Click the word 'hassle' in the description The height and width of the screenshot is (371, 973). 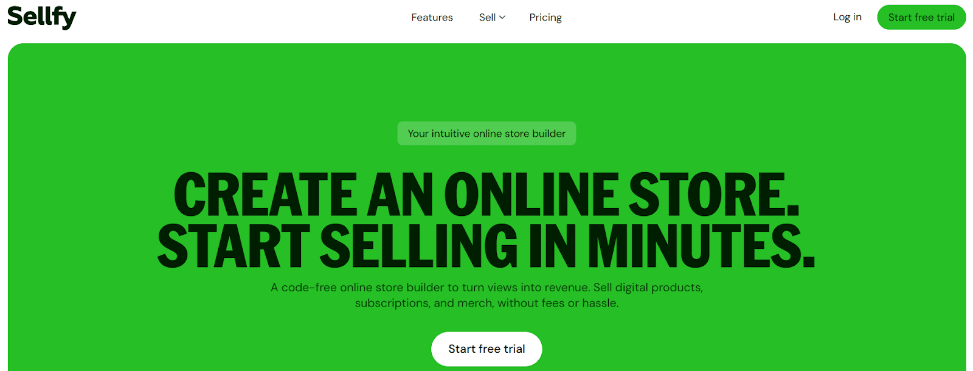599,303
